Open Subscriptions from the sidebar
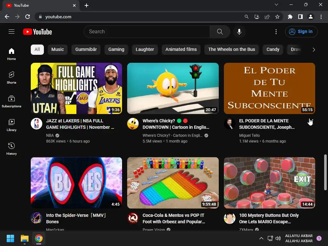Viewport: 328px width, 246px height. [x=12, y=102]
